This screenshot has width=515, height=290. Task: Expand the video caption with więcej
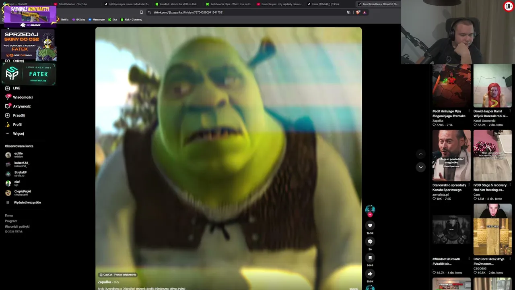point(354,288)
